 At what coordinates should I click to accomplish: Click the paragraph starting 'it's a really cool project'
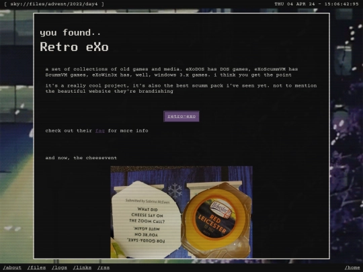181,89
